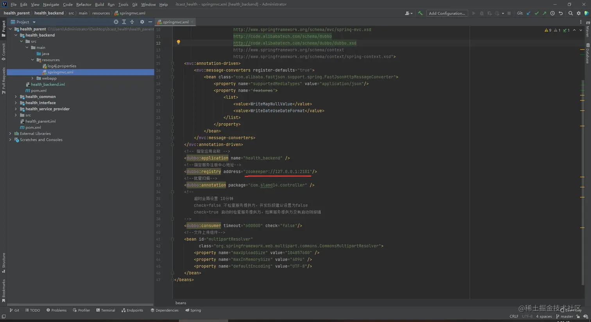Open Git history clock icon

(x=552, y=13)
